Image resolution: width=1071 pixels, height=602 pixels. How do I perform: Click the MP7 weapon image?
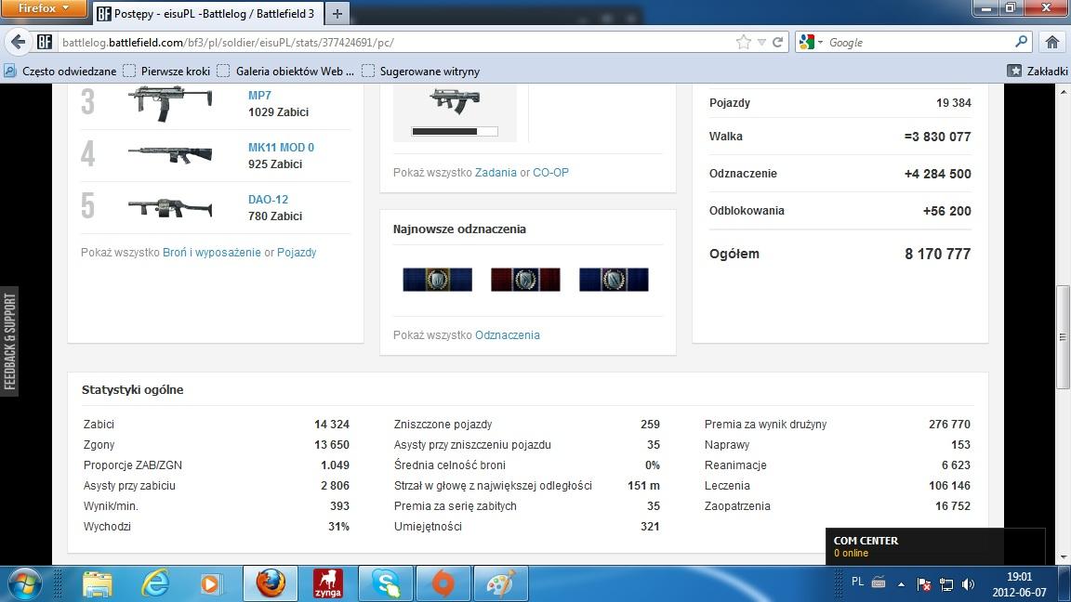pyautogui.click(x=170, y=103)
